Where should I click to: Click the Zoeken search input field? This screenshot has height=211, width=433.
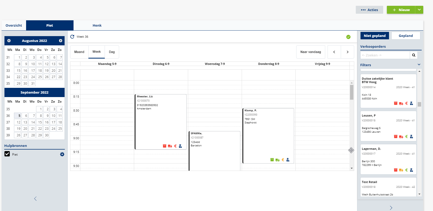pyautogui.click(x=385, y=55)
